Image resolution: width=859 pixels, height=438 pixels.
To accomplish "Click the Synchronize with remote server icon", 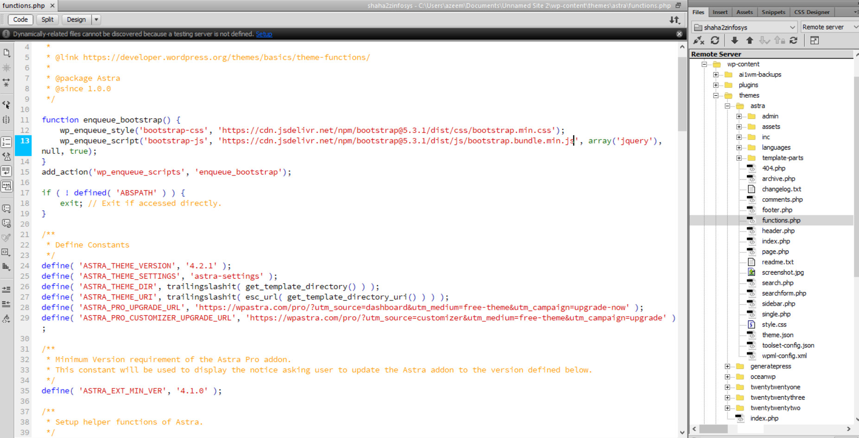I will coord(794,41).
